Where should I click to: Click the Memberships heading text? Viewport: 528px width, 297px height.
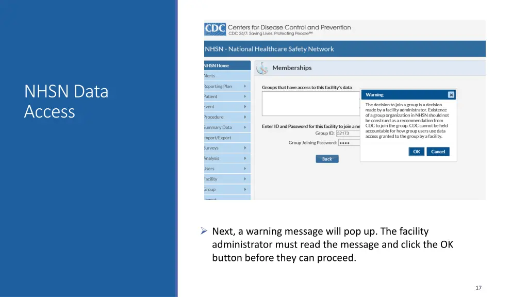pos(292,68)
